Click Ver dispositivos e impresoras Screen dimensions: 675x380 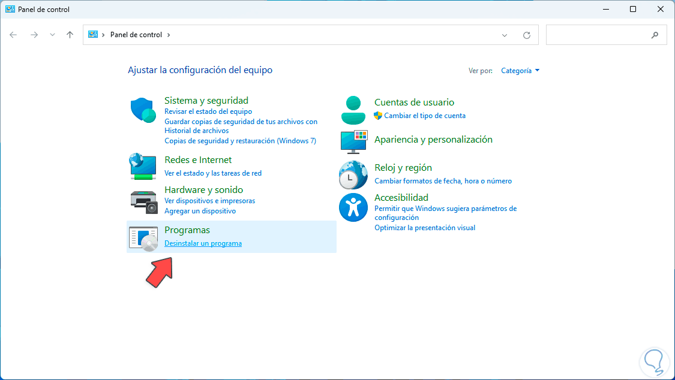[x=209, y=201]
